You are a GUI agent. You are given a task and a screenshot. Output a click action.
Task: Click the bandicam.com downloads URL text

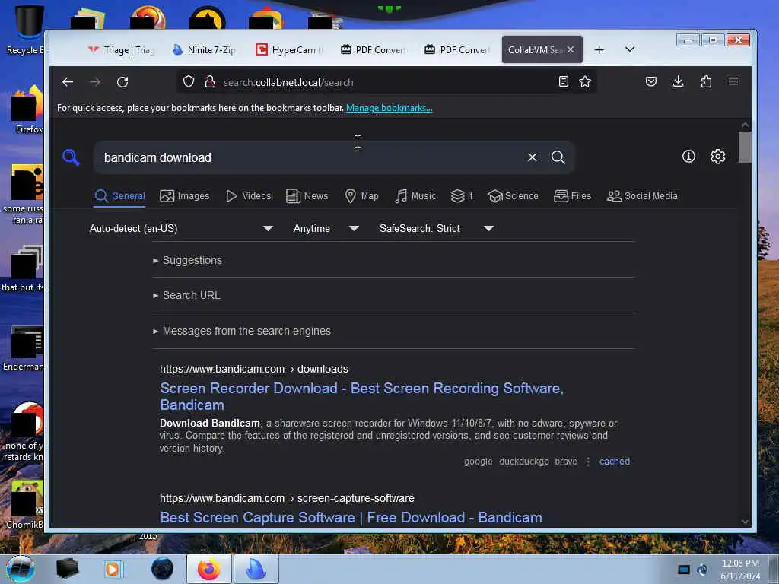254,369
